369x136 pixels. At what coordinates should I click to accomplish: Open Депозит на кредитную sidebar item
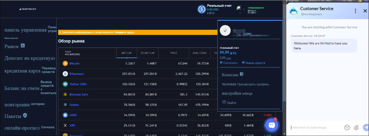(x=30, y=58)
